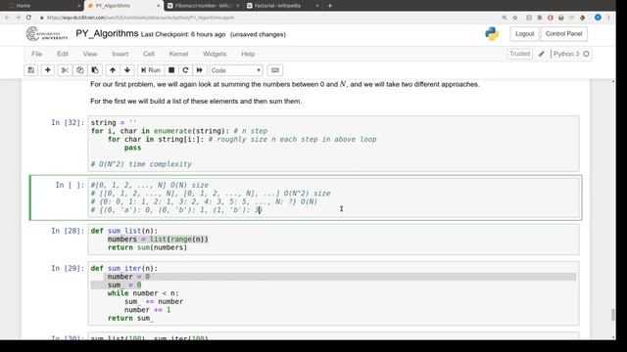Click the 'return sum(numbers)' line
The height and width of the screenshot is (352, 627).
tap(147, 247)
